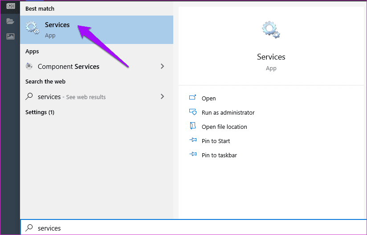Open the Pictures icon in left sidebar
Image resolution: width=367 pixels, height=235 pixels.
click(x=10, y=36)
